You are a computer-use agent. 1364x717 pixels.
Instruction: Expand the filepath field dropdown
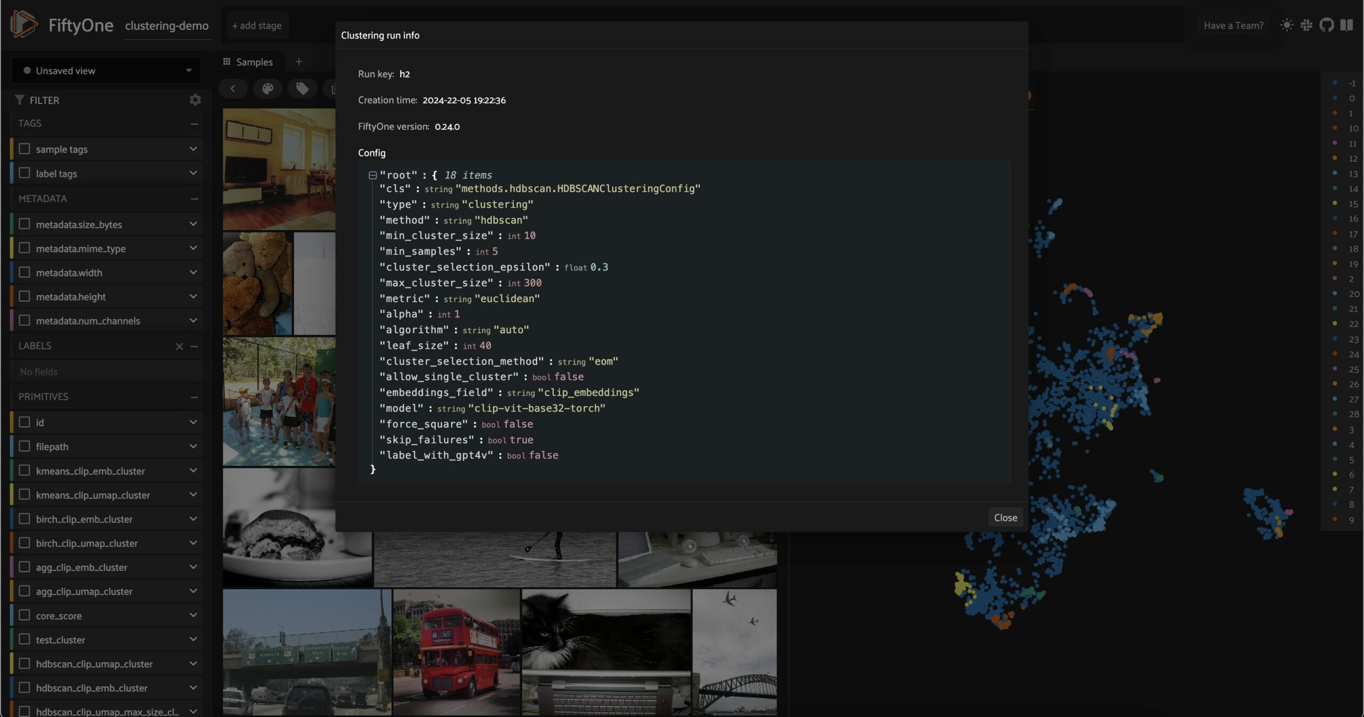[x=193, y=447]
